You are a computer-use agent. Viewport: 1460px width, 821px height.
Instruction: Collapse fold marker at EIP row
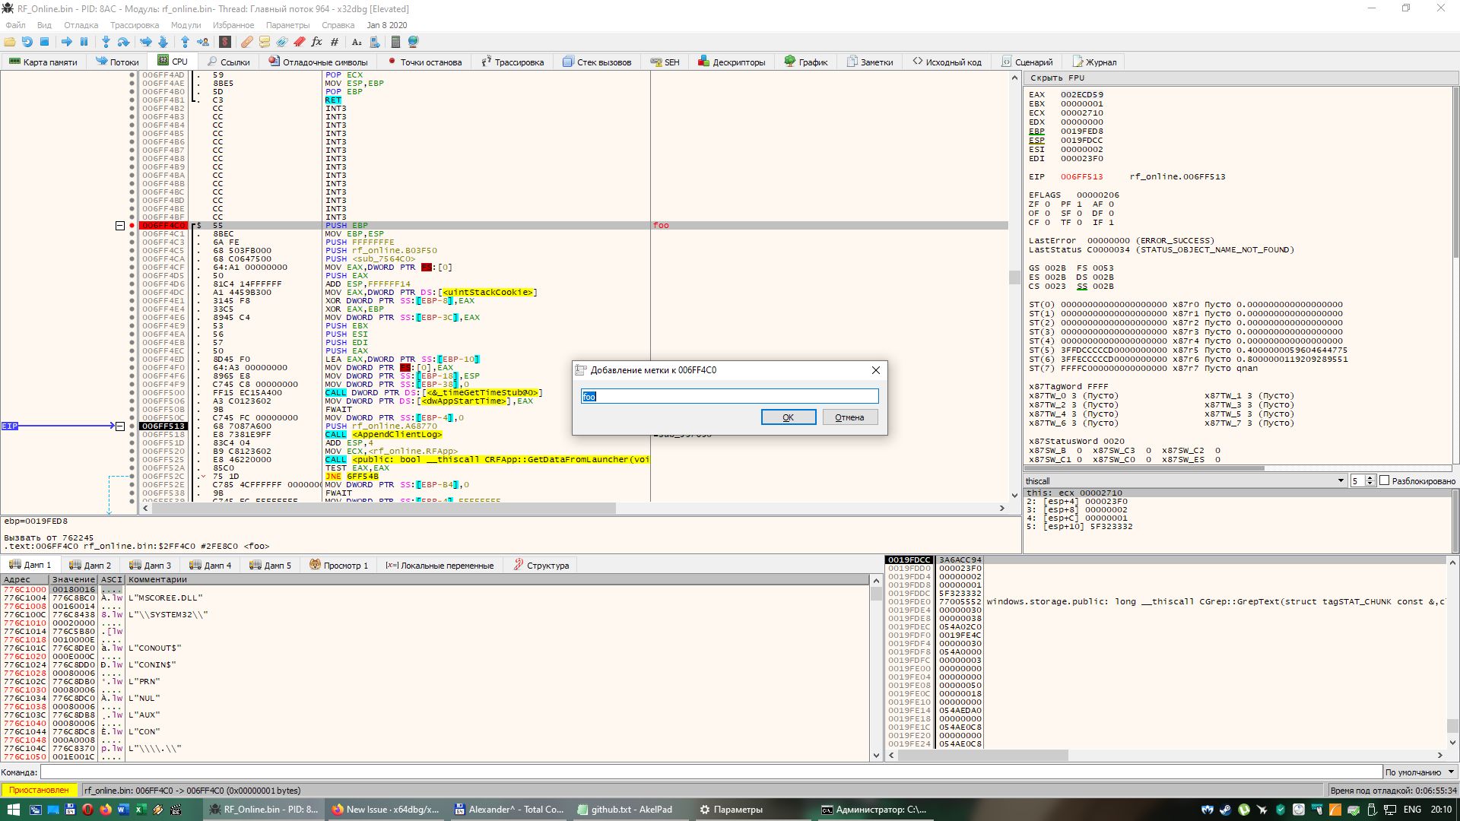pyautogui.click(x=119, y=426)
